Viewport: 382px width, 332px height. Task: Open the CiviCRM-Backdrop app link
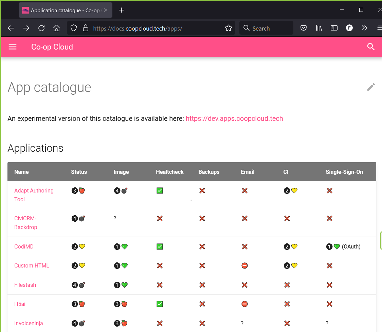25,223
